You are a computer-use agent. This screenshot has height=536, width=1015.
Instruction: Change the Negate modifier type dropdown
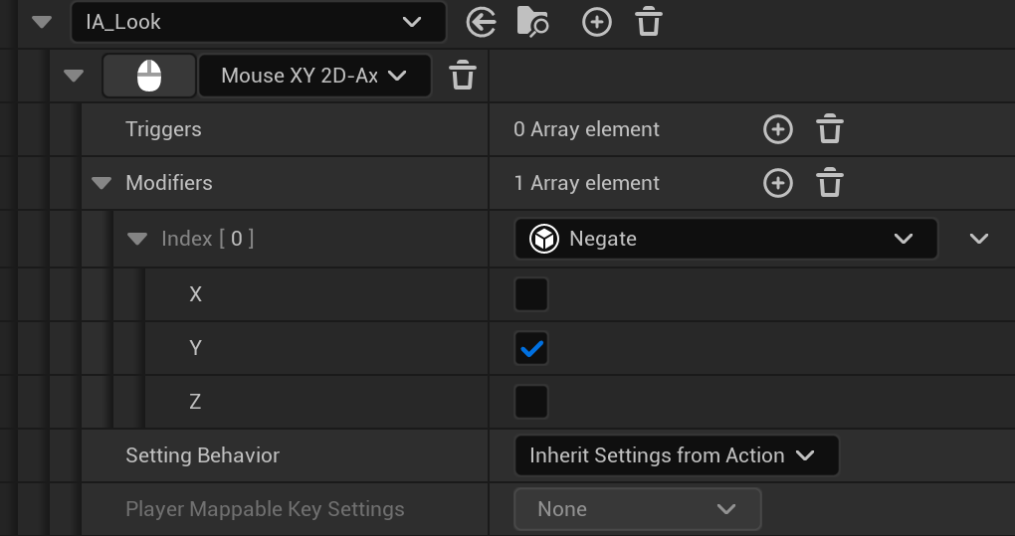click(725, 239)
